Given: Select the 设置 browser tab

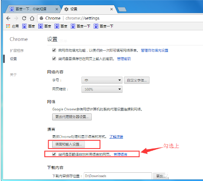Looking at the screenshot, I should pyautogui.click(x=88, y=9).
